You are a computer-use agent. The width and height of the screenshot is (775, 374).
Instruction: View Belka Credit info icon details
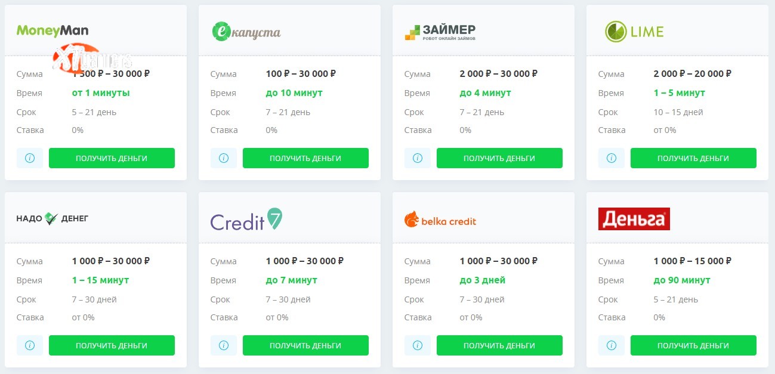tap(418, 345)
